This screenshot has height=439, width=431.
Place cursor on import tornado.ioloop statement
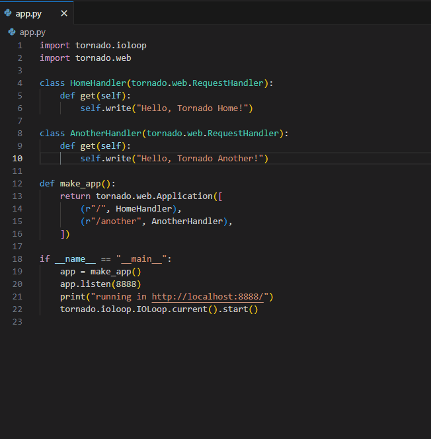pos(93,46)
